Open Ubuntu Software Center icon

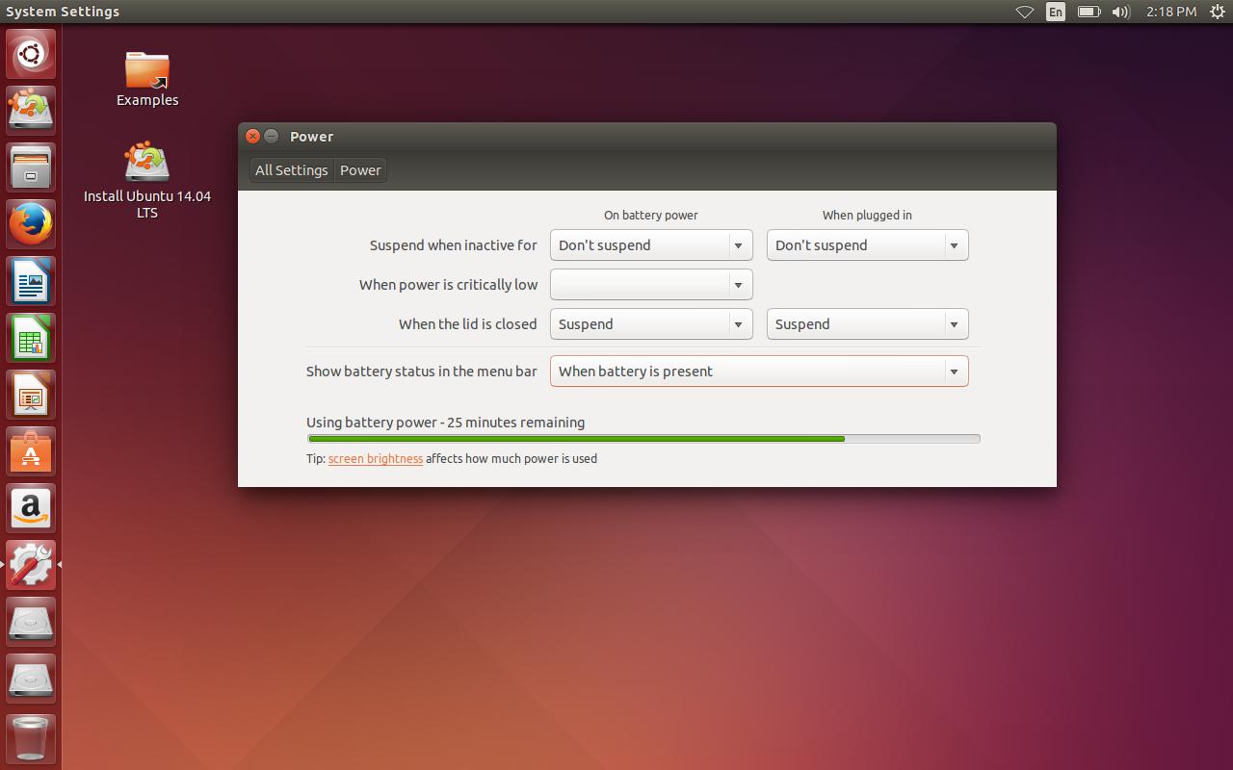point(31,451)
